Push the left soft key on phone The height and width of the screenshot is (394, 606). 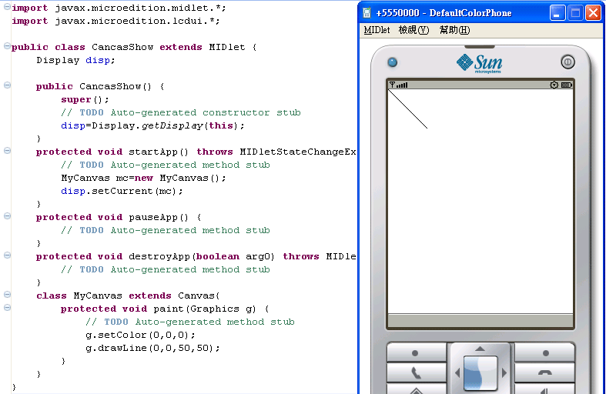[417, 352]
